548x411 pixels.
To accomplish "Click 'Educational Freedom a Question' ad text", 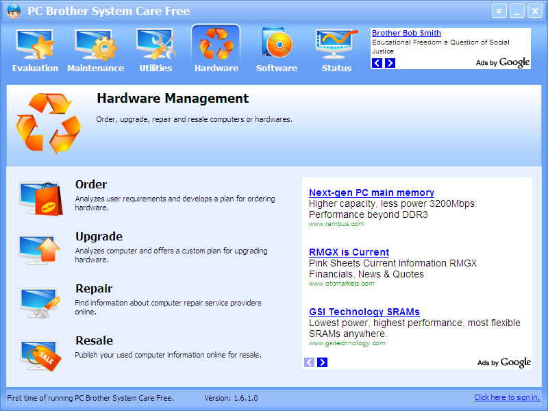I will [440, 47].
